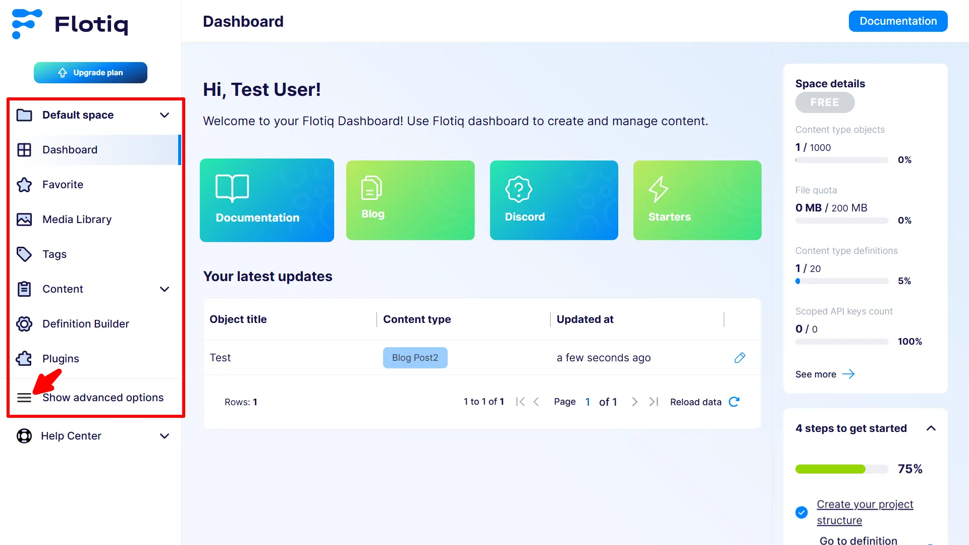Image resolution: width=969 pixels, height=545 pixels.
Task: Click the 75% getting started progress bar
Action: point(841,469)
